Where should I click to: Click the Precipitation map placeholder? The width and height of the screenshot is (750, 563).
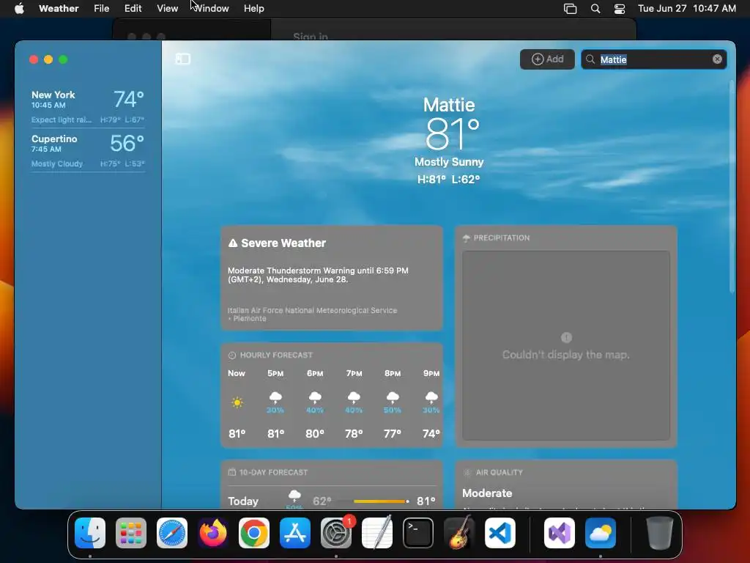[x=566, y=346]
